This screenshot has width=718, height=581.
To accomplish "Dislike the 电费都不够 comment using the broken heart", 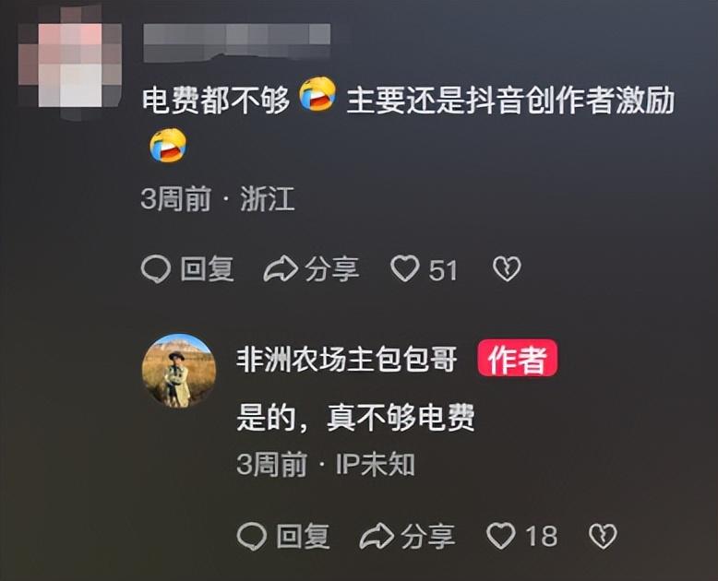I will coord(507,269).
